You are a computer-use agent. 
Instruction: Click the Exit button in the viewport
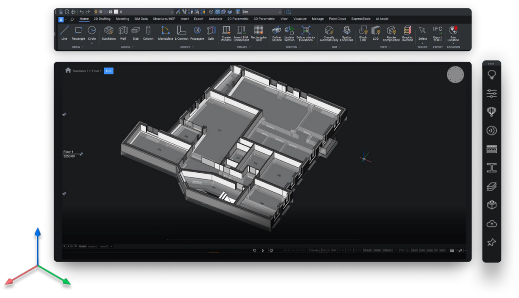[x=108, y=71]
